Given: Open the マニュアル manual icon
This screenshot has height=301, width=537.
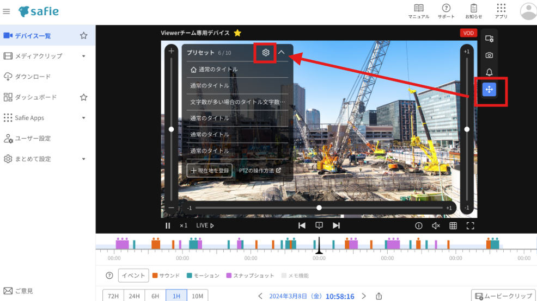Looking at the screenshot, I should tap(418, 11).
